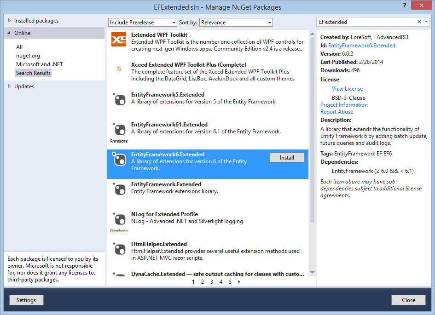Viewport: 435px width, 315px height.
Task: Select the Search Results node
Action: pyautogui.click(x=33, y=73)
